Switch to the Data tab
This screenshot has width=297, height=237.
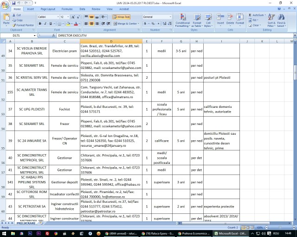(x=82, y=9)
